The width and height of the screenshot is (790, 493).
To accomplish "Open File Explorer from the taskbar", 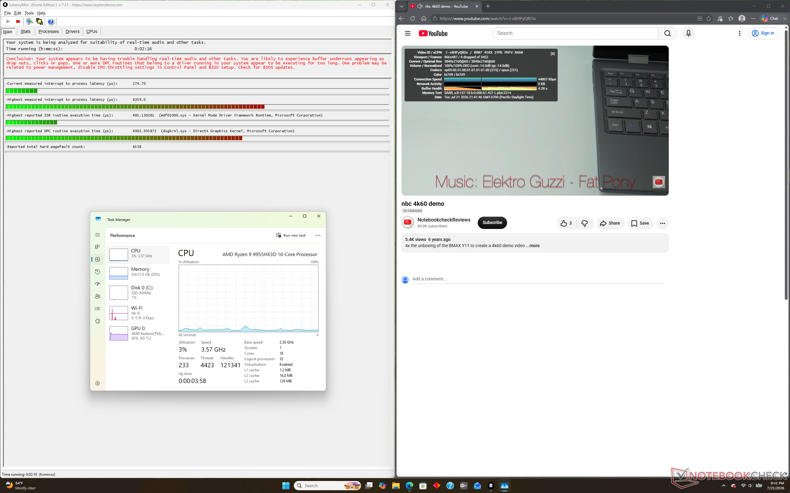I will (x=396, y=486).
